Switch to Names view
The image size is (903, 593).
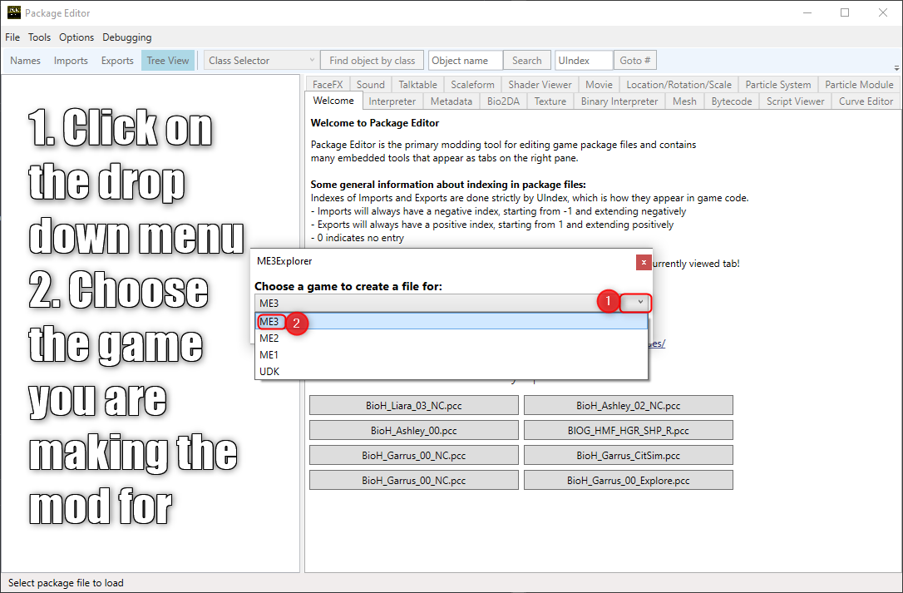(25, 61)
